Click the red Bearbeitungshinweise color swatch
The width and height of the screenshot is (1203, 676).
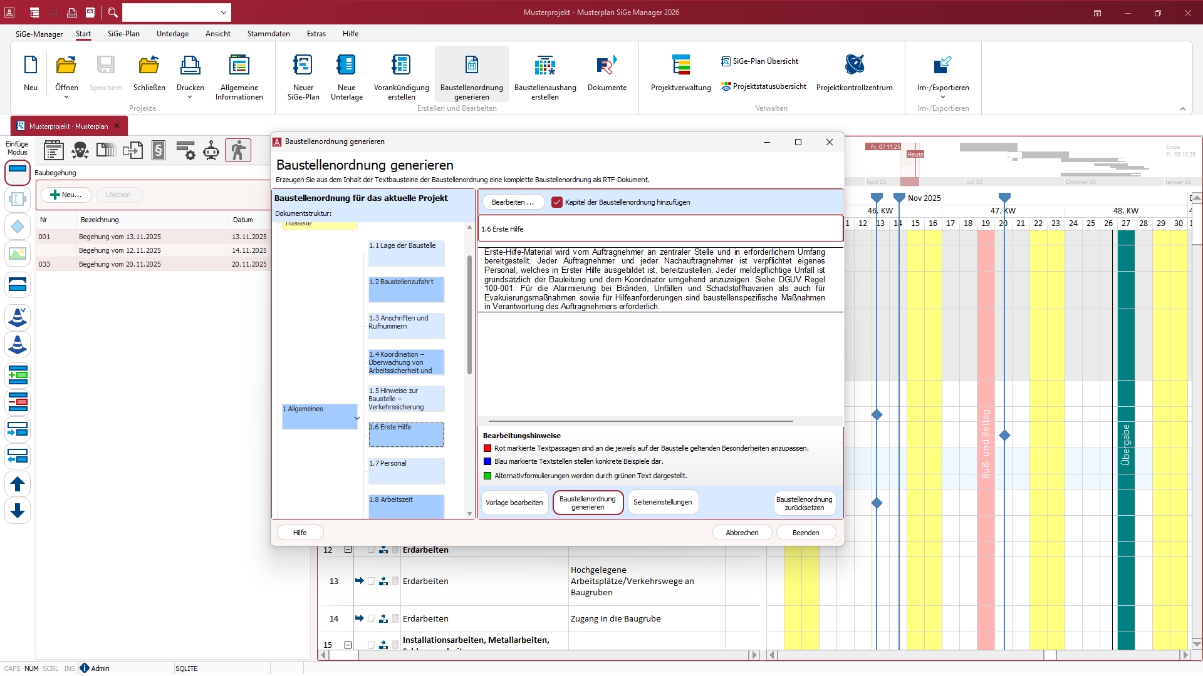click(x=487, y=449)
